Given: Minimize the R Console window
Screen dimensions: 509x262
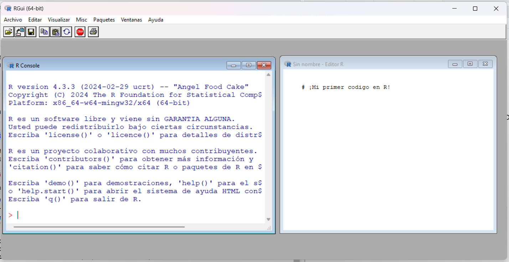Looking at the screenshot, I should click(x=234, y=65).
